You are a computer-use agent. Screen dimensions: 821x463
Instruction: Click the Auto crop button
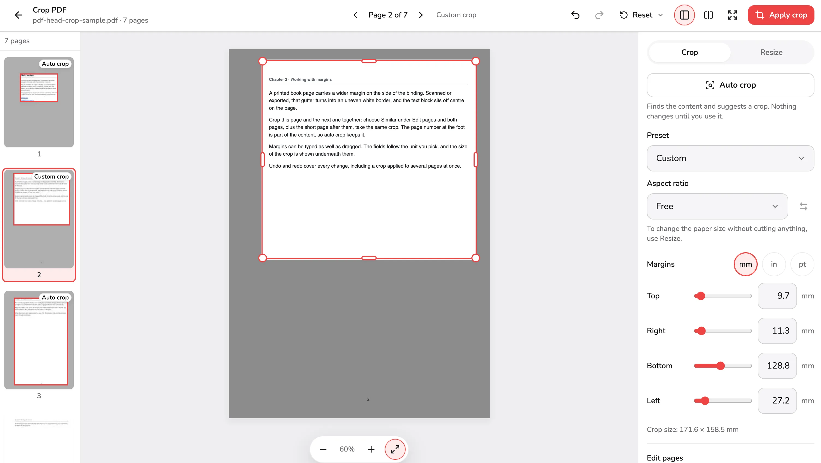tap(730, 85)
